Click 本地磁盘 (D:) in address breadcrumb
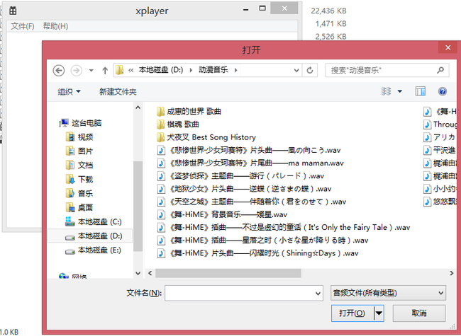 pos(161,70)
